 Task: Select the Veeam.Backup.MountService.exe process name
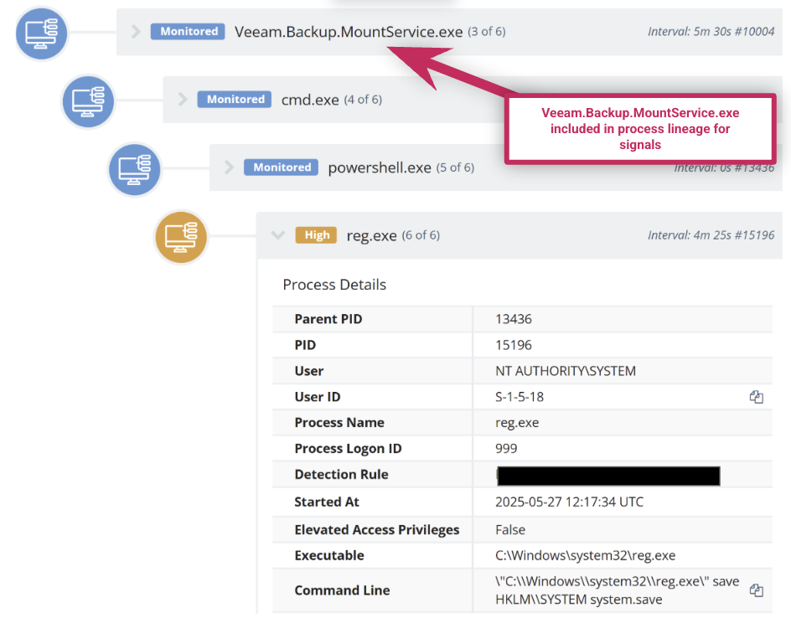click(349, 32)
